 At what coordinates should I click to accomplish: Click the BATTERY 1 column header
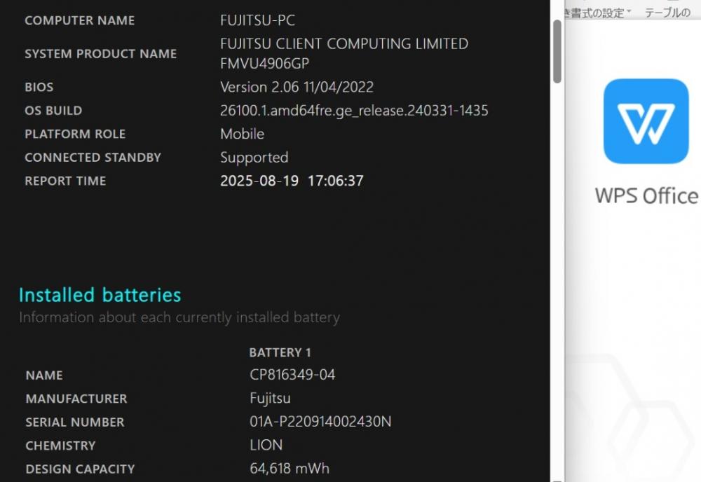pyautogui.click(x=280, y=353)
